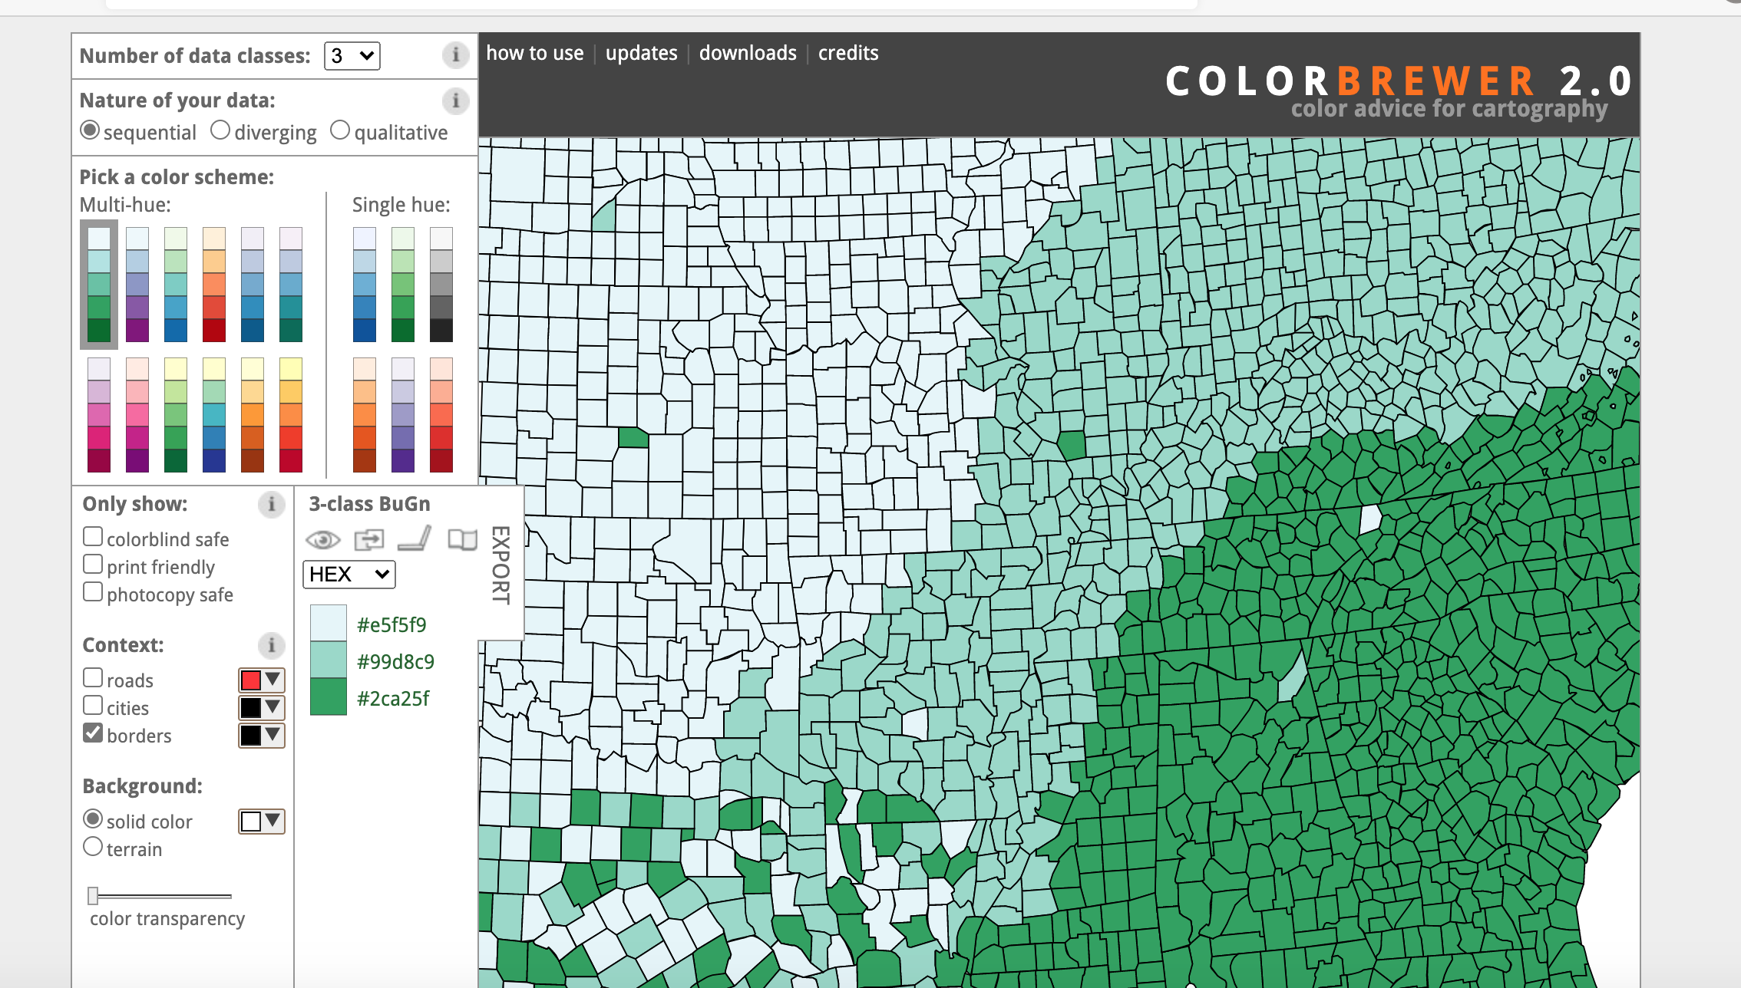The width and height of the screenshot is (1741, 988).
Task: Open the roads color picker dropdown
Action: pyautogui.click(x=262, y=680)
